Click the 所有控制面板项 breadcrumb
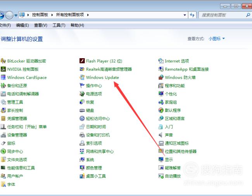252x196 pixels. 70,15
